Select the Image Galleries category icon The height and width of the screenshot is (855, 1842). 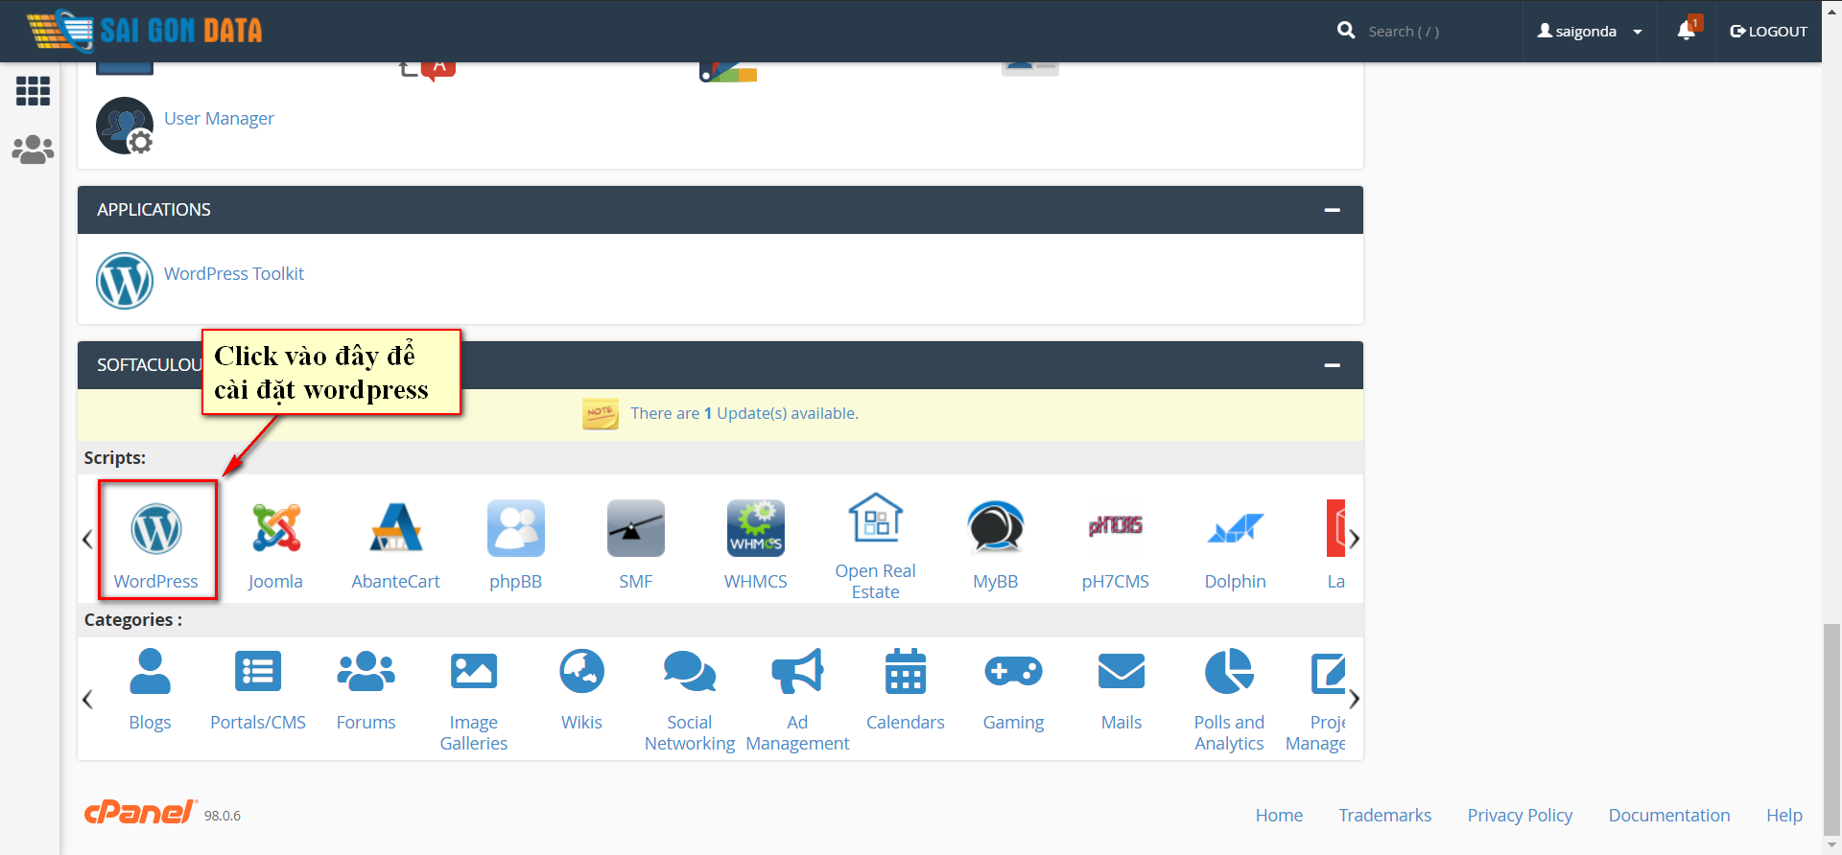pos(474,671)
